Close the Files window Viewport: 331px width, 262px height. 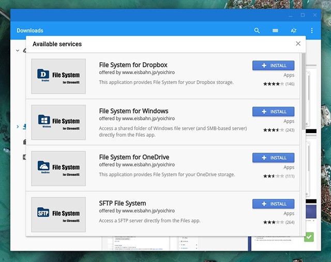point(315,15)
